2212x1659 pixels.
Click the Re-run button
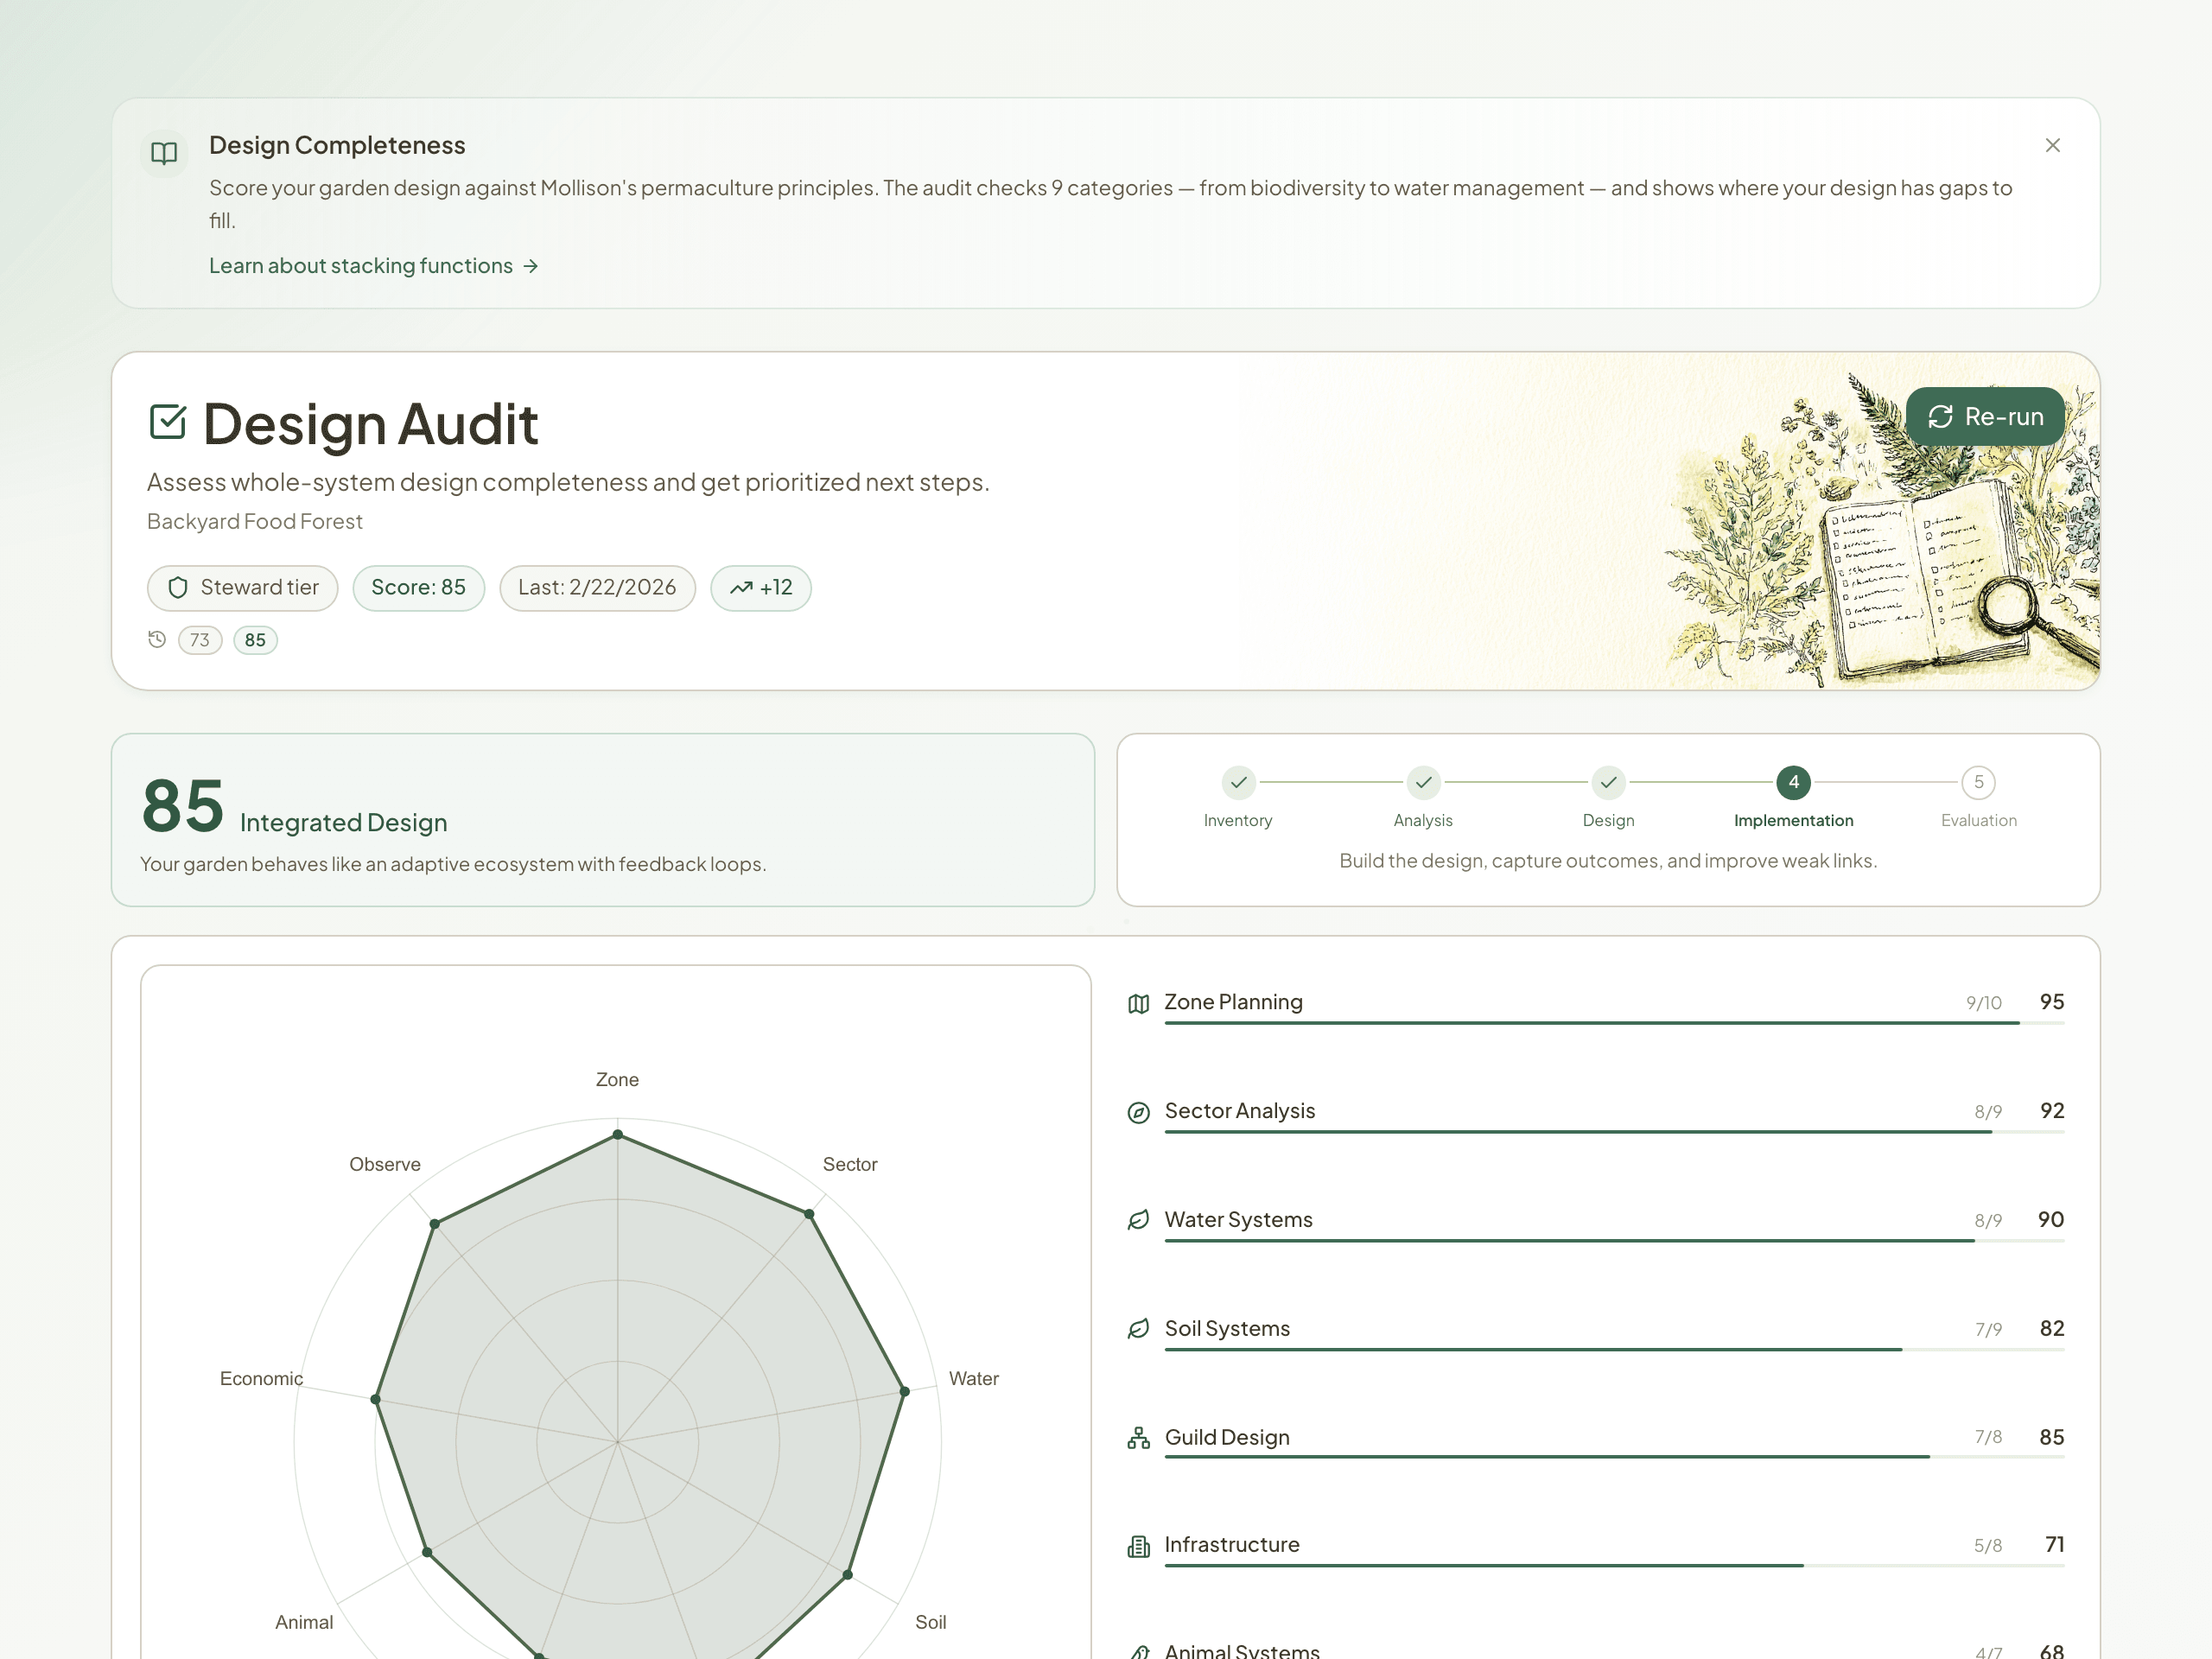point(1984,416)
